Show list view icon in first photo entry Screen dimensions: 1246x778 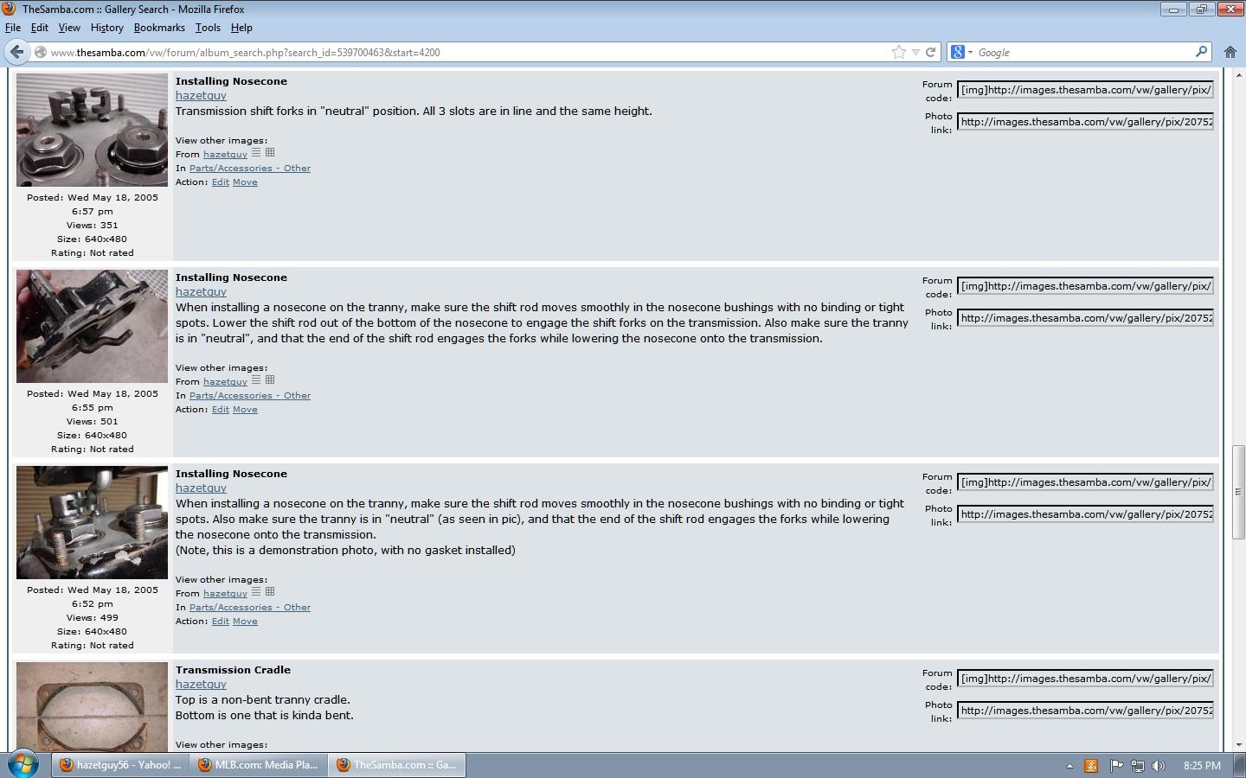pos(256,153)
